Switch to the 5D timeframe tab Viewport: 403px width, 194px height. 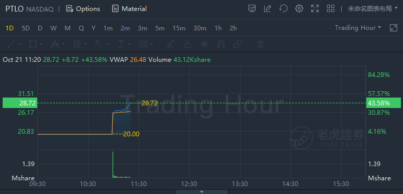[26, 28]
